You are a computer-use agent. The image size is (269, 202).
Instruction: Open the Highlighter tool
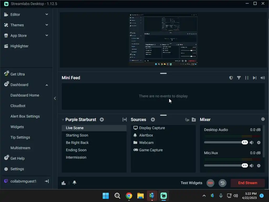[x=19, y=46]
